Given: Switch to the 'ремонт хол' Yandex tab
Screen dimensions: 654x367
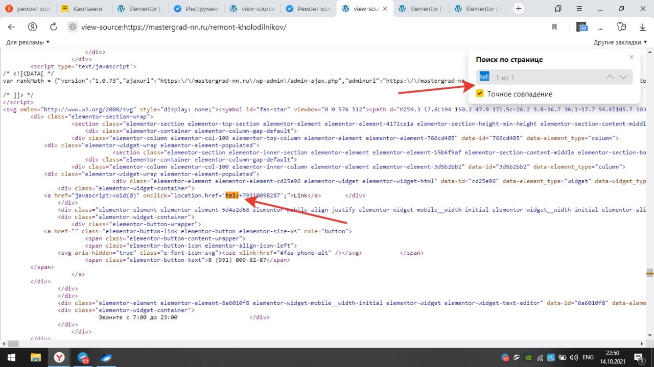Looking at the screenshot, I should click(x=28, y=9).
